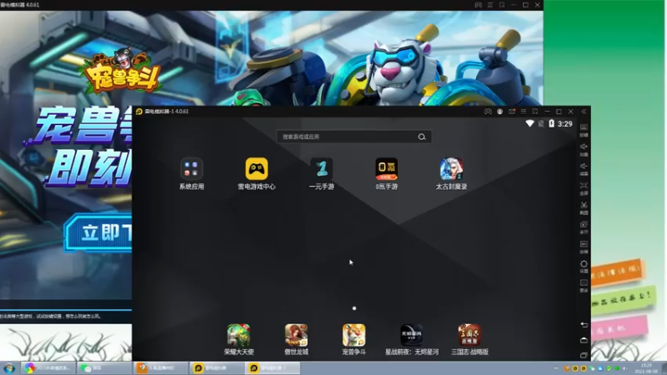Open keyboard mapping (按键) in sidebar
Viewport: 667px width, 375px height.
click(x=584, y=130)
